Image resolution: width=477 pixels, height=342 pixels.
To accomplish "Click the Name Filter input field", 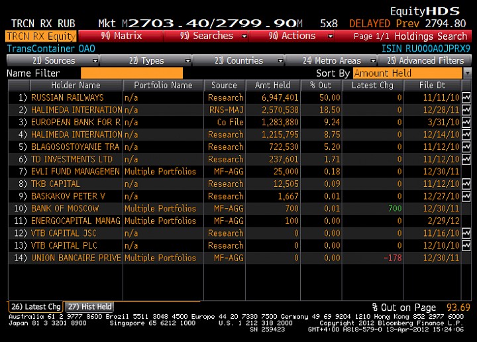I will point(132,74).
